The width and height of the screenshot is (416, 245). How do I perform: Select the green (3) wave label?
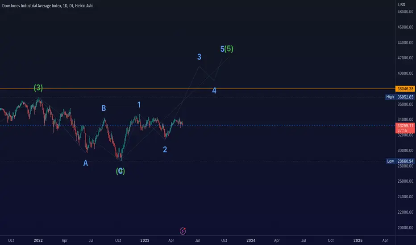38,88
